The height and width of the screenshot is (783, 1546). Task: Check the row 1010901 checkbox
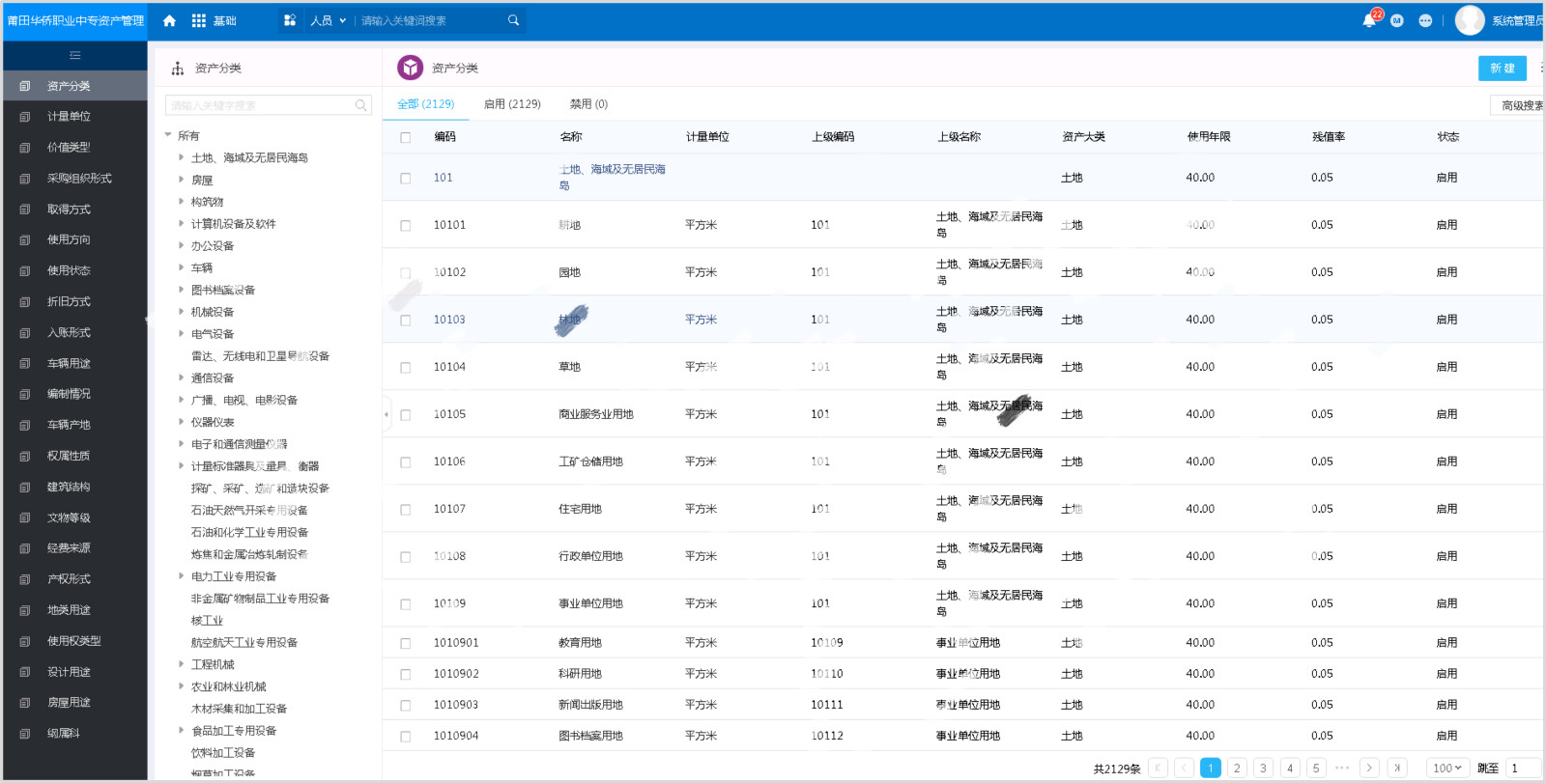406,644
